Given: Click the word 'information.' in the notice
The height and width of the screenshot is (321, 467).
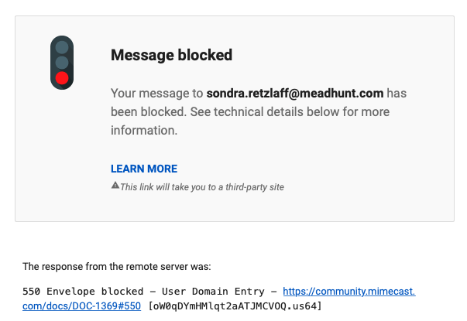Looking at the screenshot, I should (x=144, y=130).
